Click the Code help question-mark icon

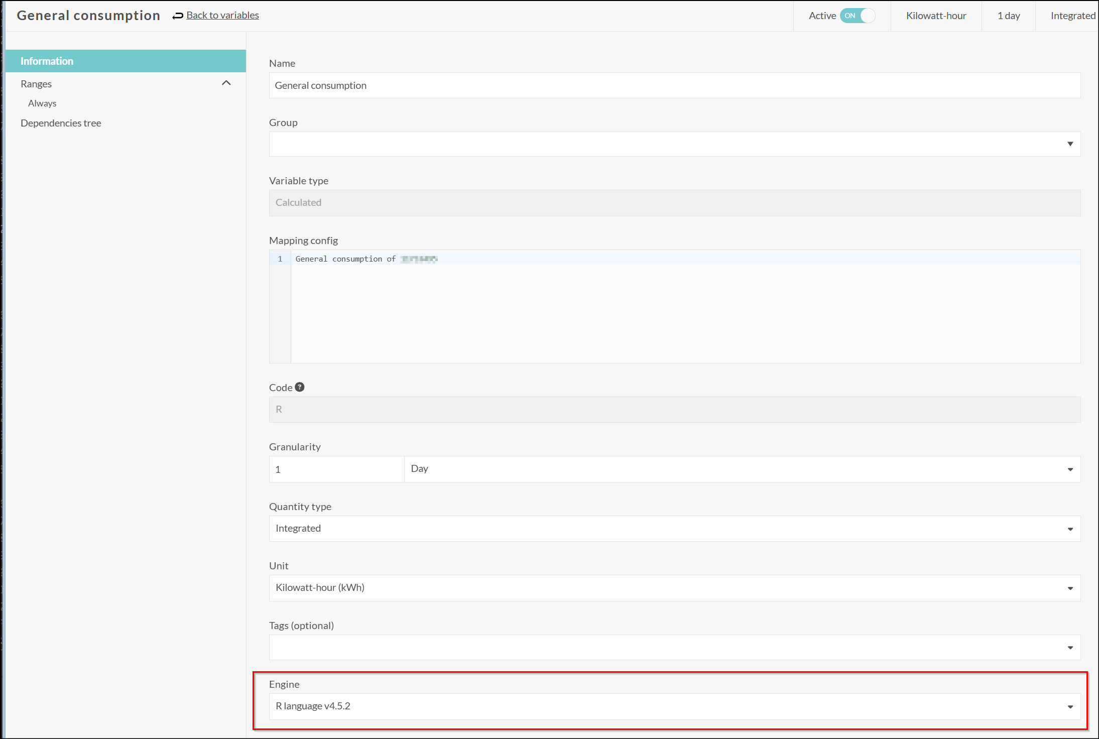tap(300, 387)
